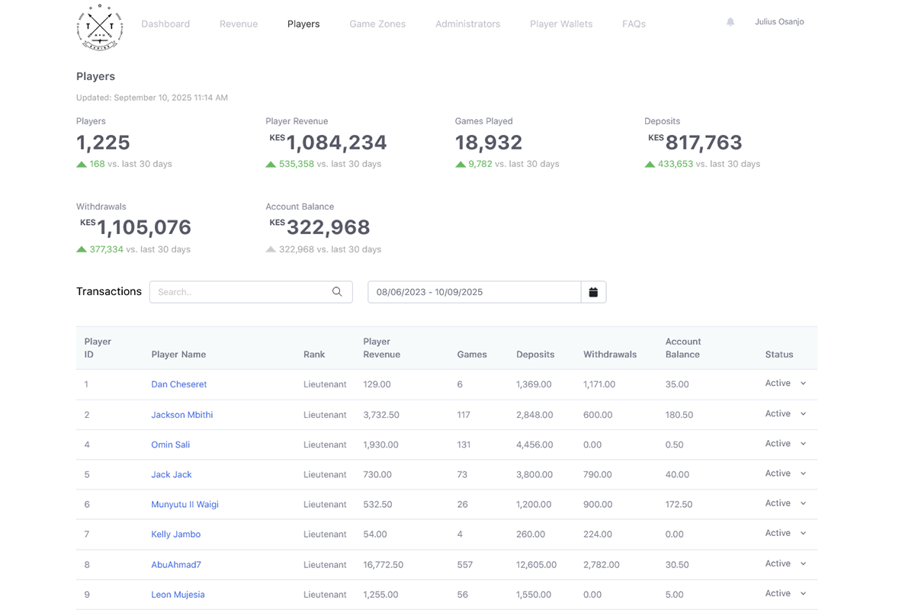Click the date range input field

474,292
